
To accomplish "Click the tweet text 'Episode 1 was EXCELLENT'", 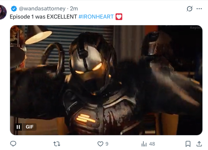I will pyautogui.click(x=43, y=17).
